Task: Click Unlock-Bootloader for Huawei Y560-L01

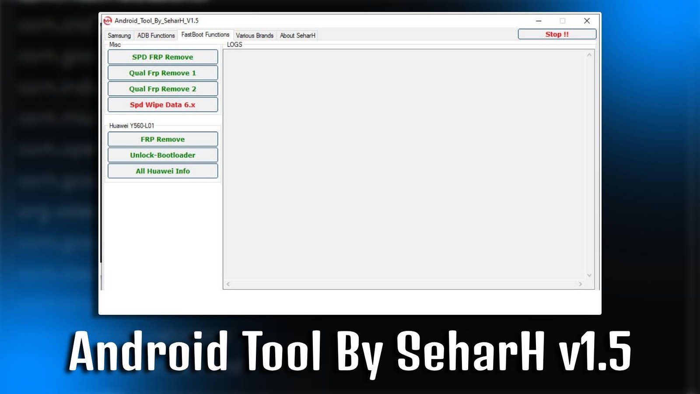Action: tap(162, 155)
